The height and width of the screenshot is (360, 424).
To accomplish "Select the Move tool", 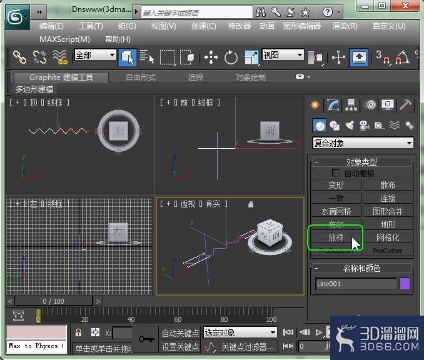I will [x=211, y=57].
